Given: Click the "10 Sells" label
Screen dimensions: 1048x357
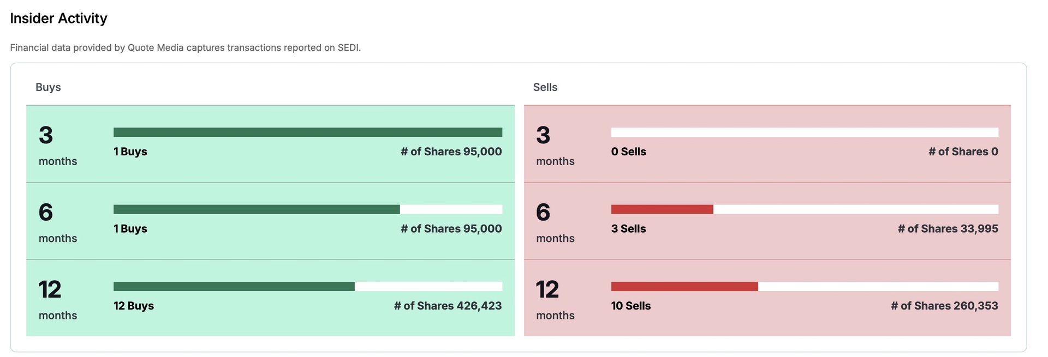Looking at the screenshot, I should (x=630, y=306).
